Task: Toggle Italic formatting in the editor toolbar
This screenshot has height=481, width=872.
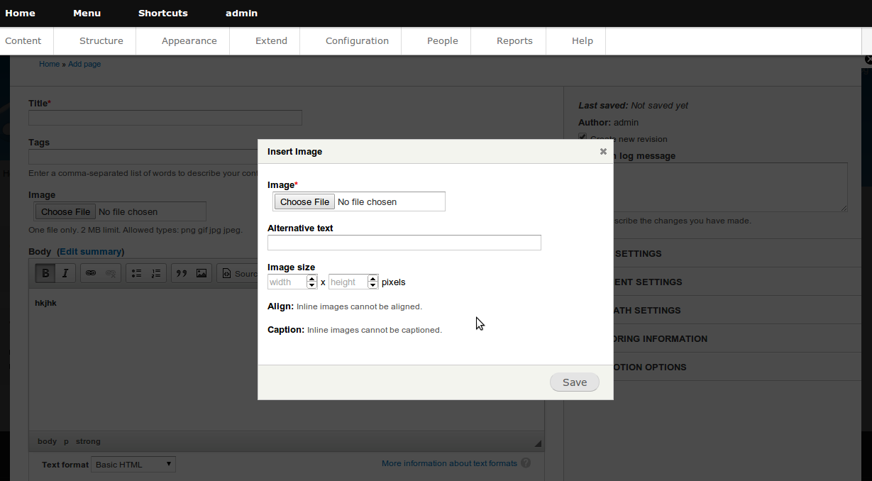Action: (x=65, y=273)
